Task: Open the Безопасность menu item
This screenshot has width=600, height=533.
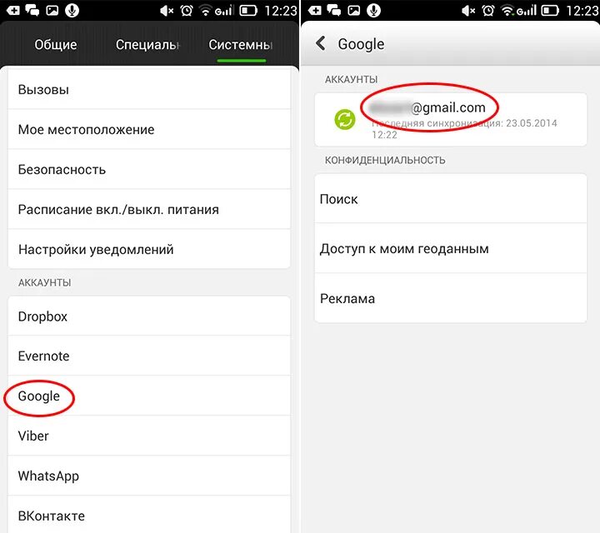Action: (149, 169)
